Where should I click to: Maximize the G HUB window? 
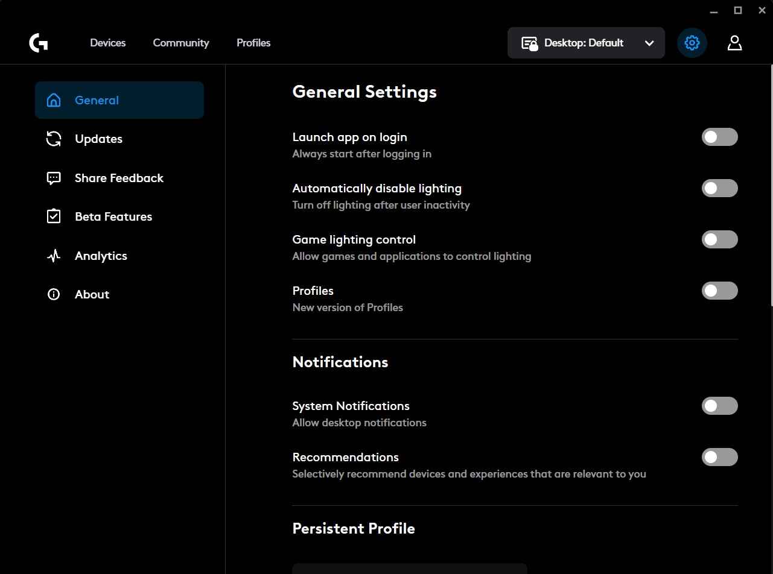[737, 10]
